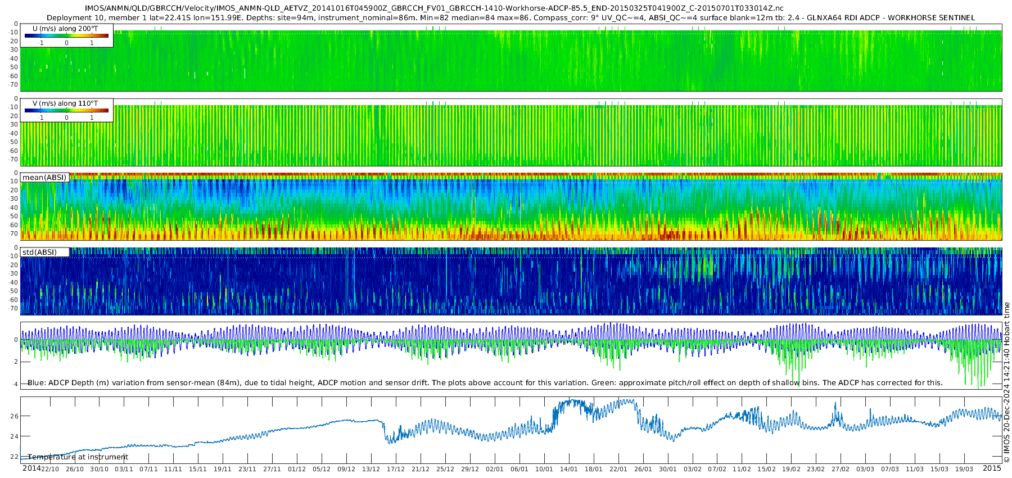Click the '03/03' date tick label
1012x478 pixels.
[x=866, y=469]
